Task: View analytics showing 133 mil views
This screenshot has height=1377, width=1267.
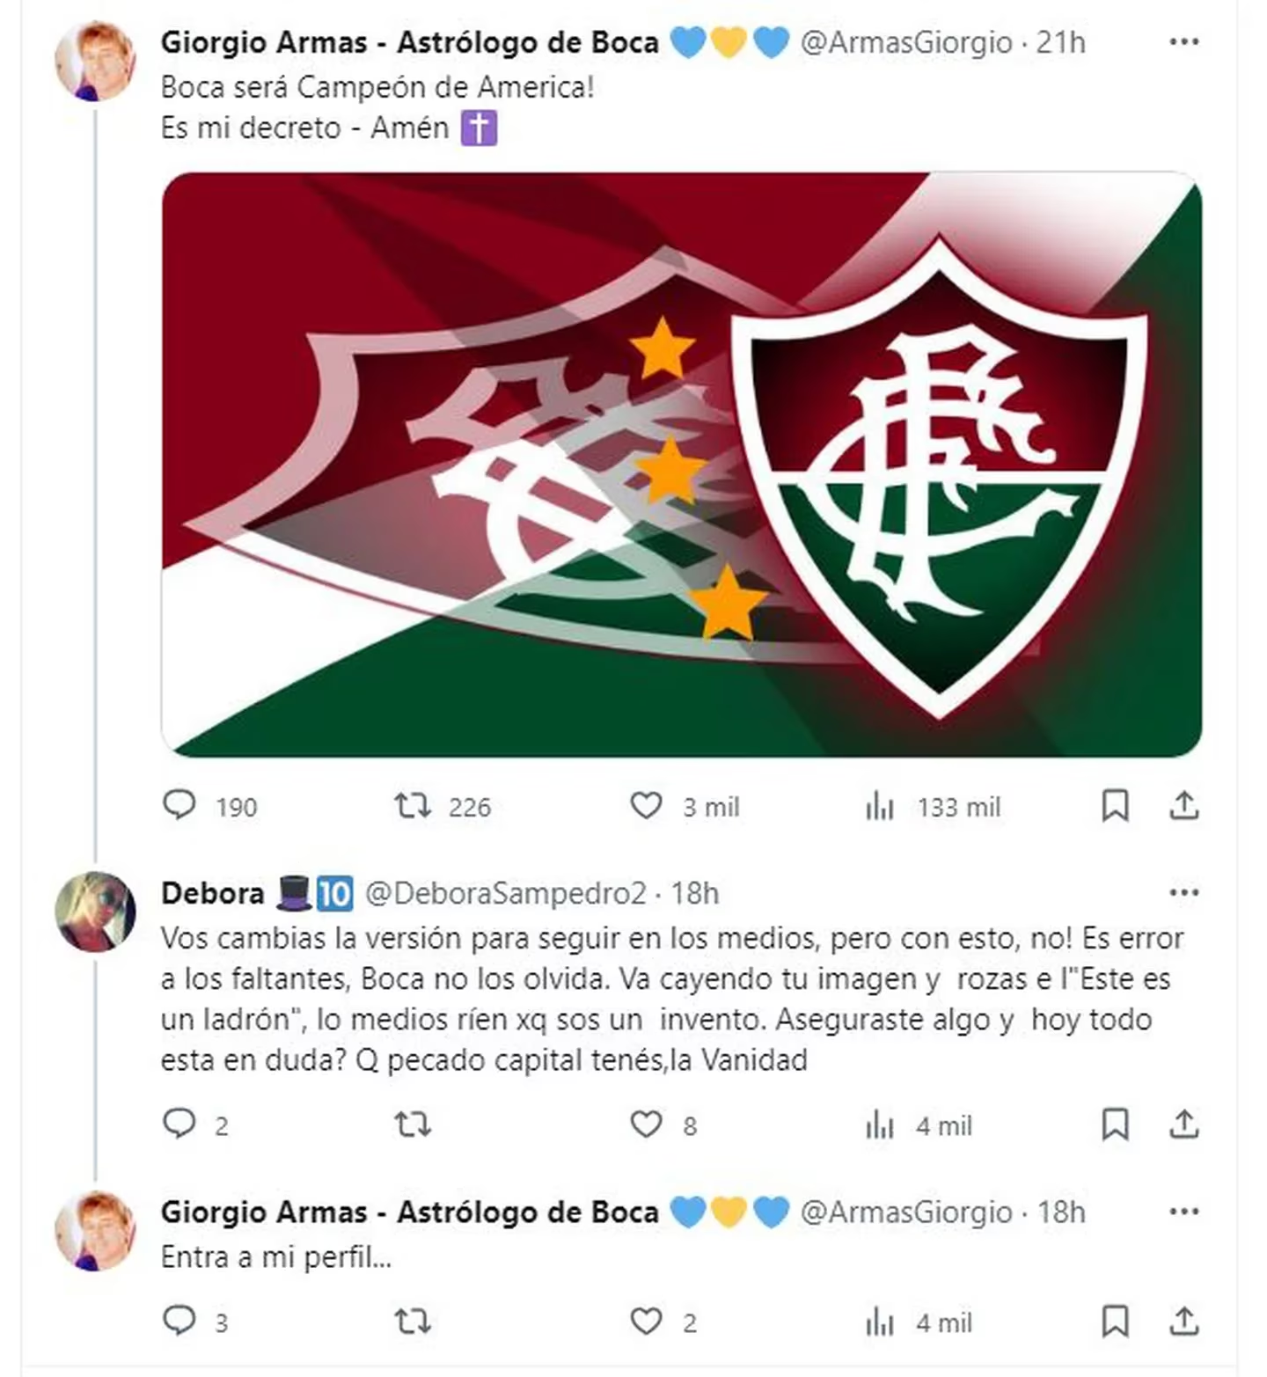Action: coord(880,805)
